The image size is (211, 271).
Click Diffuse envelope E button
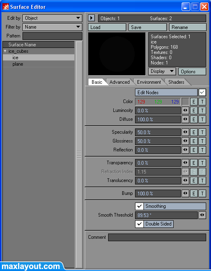point(194,120)
